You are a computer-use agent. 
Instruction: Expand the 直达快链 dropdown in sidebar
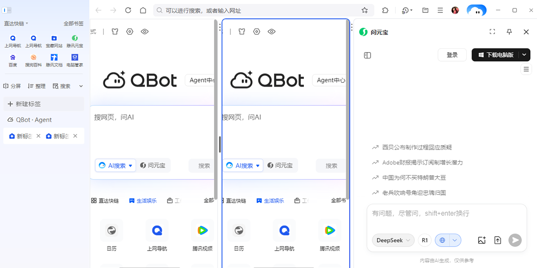click(16, 24)
